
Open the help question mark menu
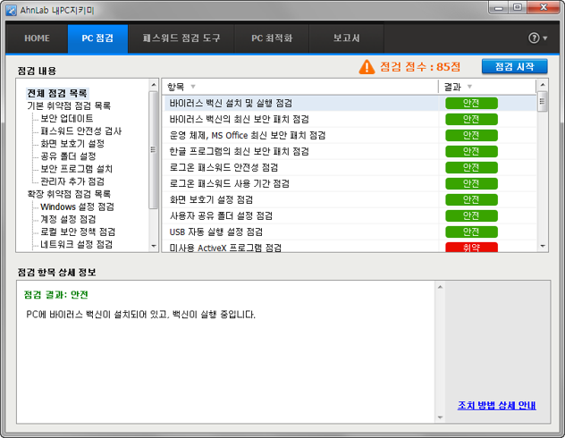pyautogui.click(x=534, y=38)
